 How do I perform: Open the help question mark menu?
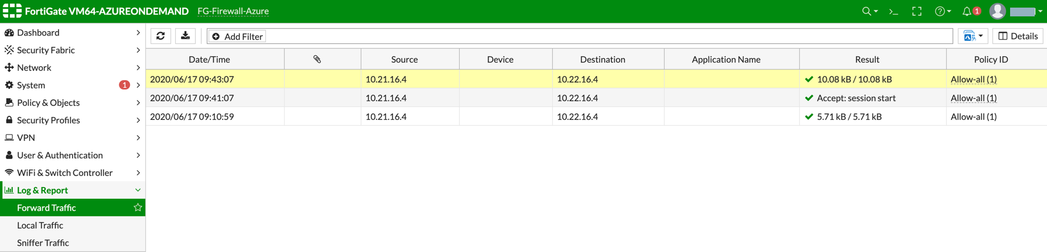click(x=941, y=12)
